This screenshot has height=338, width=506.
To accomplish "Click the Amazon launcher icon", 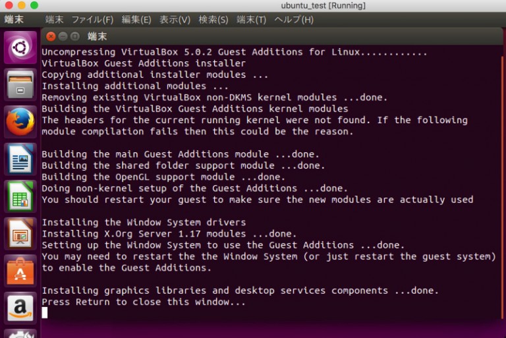I will tap(20, 308).
